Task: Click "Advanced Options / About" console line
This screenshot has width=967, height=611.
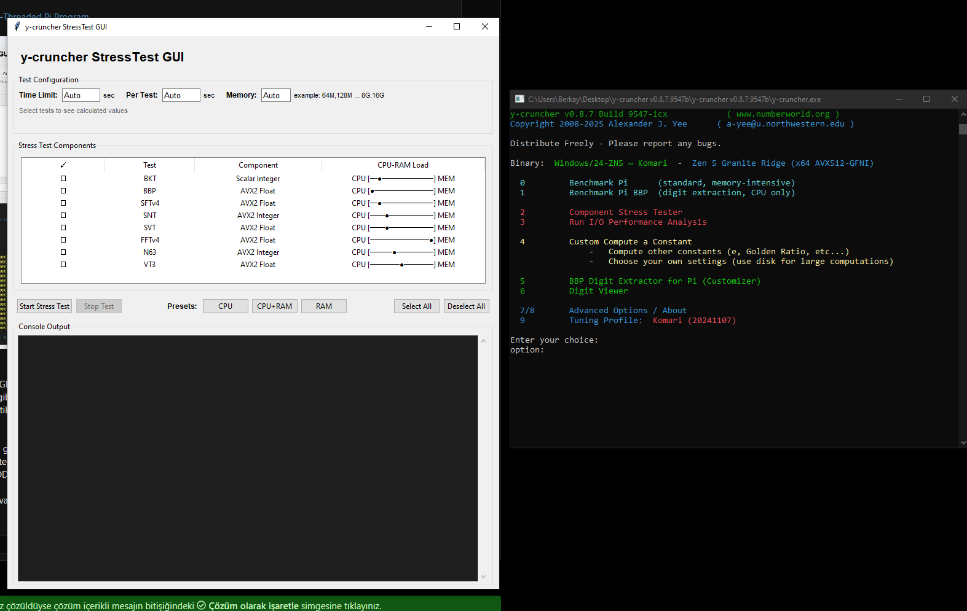Action: point(628,311)
